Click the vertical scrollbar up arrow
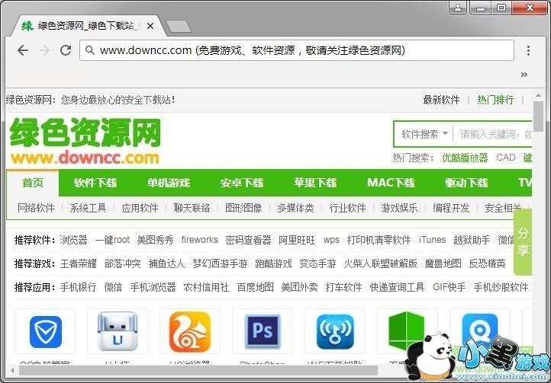Viewport: 551px width, 383px height. 538,95
